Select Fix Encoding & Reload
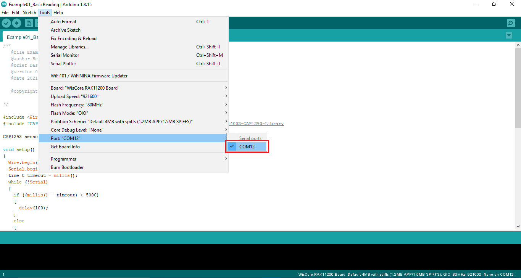The image size is (521, 278). (x=133, y=39)
